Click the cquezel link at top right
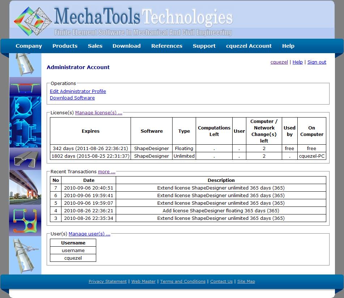Viewport: 344px width, 298px height. tap(279, 62)
